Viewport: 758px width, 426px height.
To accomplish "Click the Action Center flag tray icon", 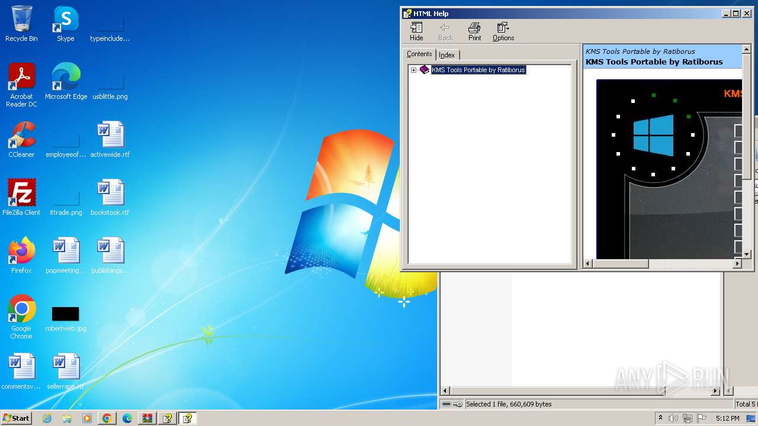I will (702, 418).
